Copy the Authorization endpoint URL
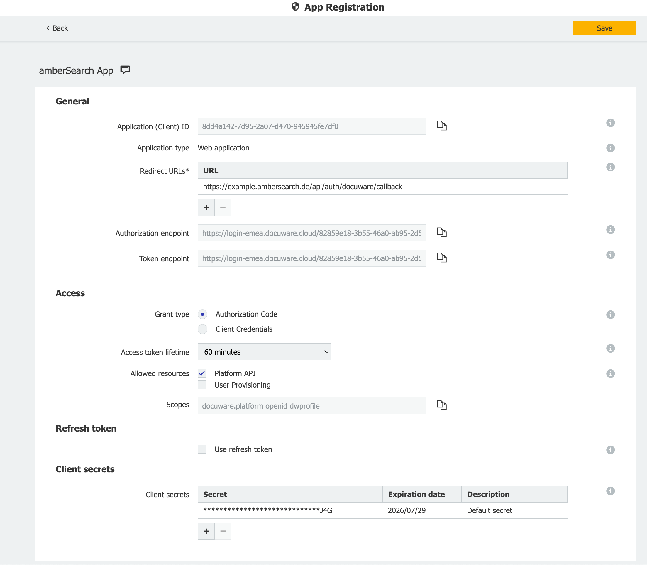 441,232
